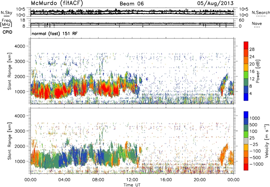This screenshot has height=187, width=270.
Task: Click the dotted line sample under N.Search
Action: click(x=261, y=16)
